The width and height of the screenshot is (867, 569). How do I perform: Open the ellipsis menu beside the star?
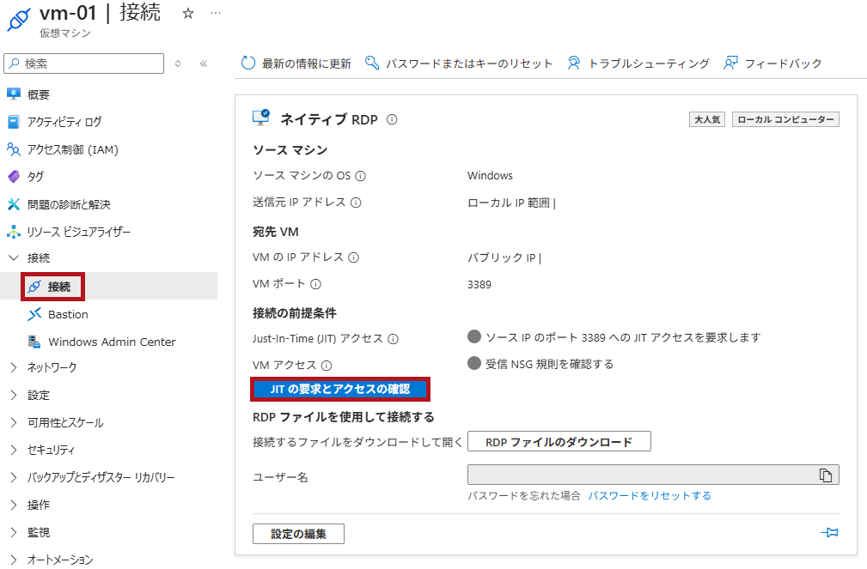pos(214,14)
